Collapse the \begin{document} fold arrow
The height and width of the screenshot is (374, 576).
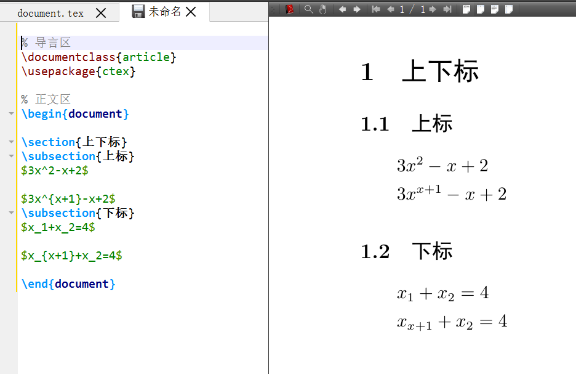coord(12,113)
